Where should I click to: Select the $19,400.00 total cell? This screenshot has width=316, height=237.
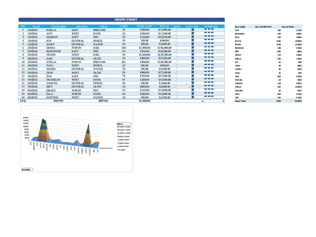164,80
